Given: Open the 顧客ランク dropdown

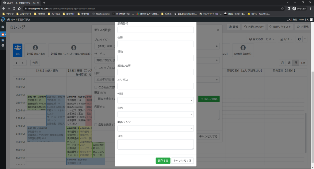Looking at the screenshot, I should coord(155,128).
